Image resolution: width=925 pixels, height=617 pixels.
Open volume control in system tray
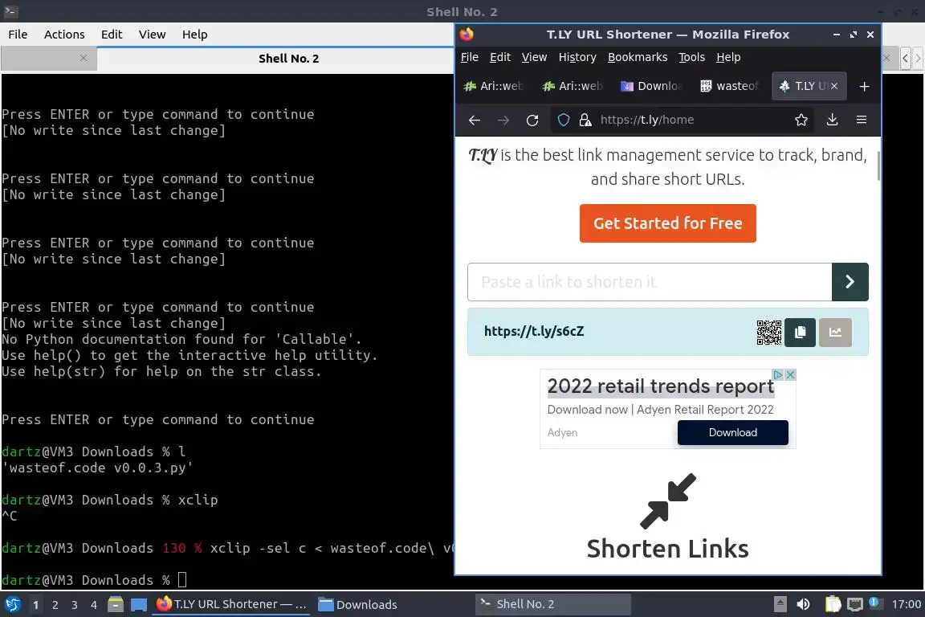tap(803, 604)
